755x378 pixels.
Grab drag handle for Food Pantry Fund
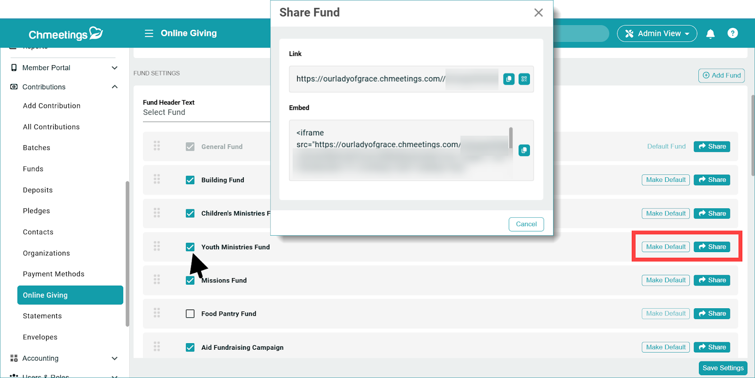point(157,313)
